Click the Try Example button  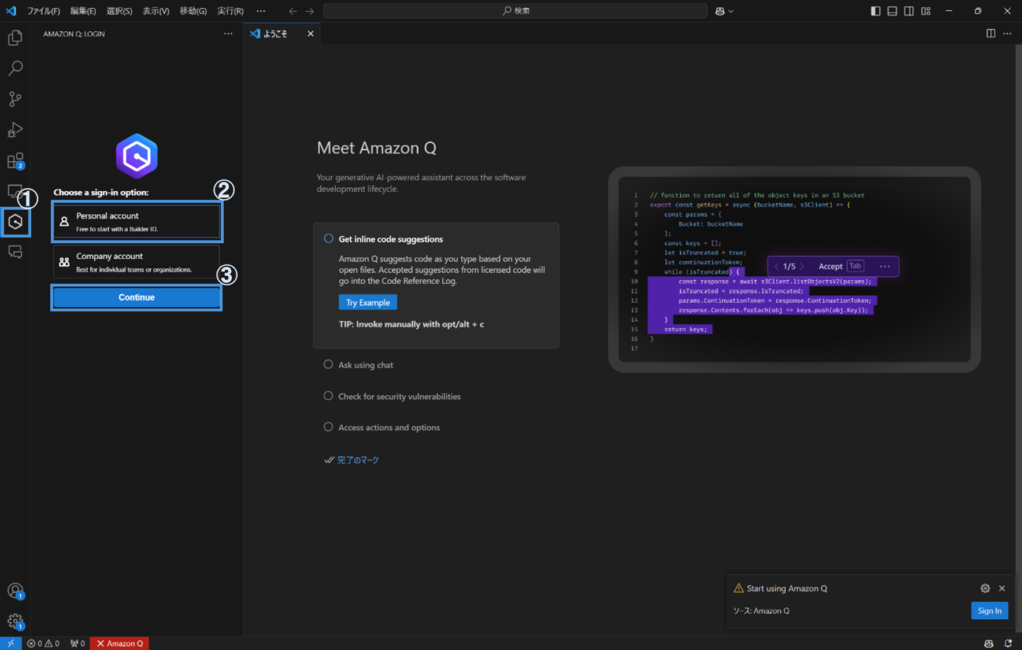click(368, 302)
